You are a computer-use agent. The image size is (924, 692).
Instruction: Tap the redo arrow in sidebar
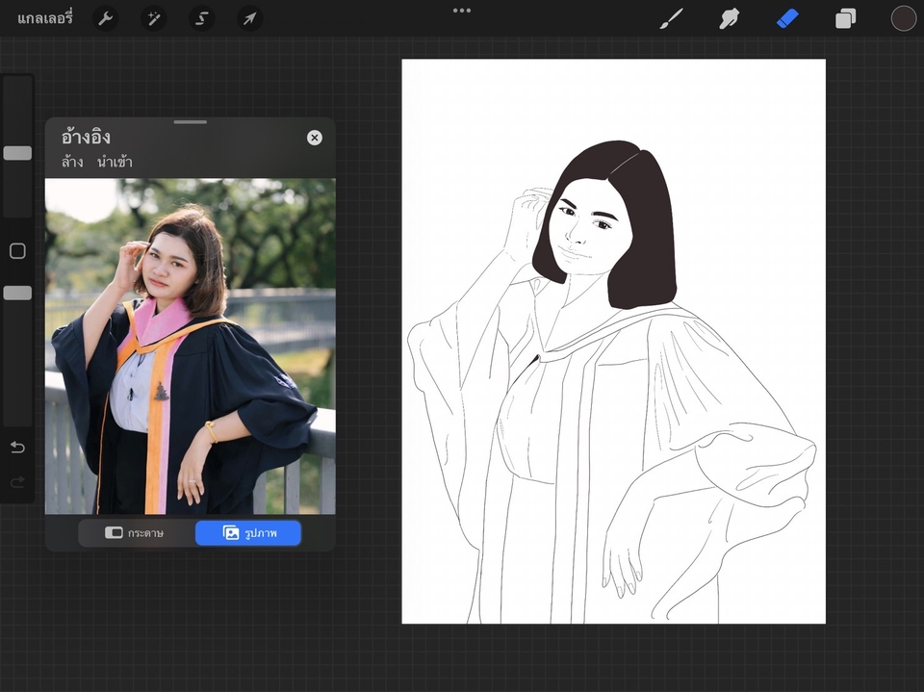17,482
